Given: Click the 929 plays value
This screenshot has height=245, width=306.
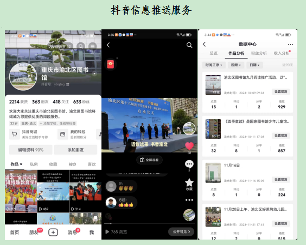Looking at the screenshot, I should point(282,107).
